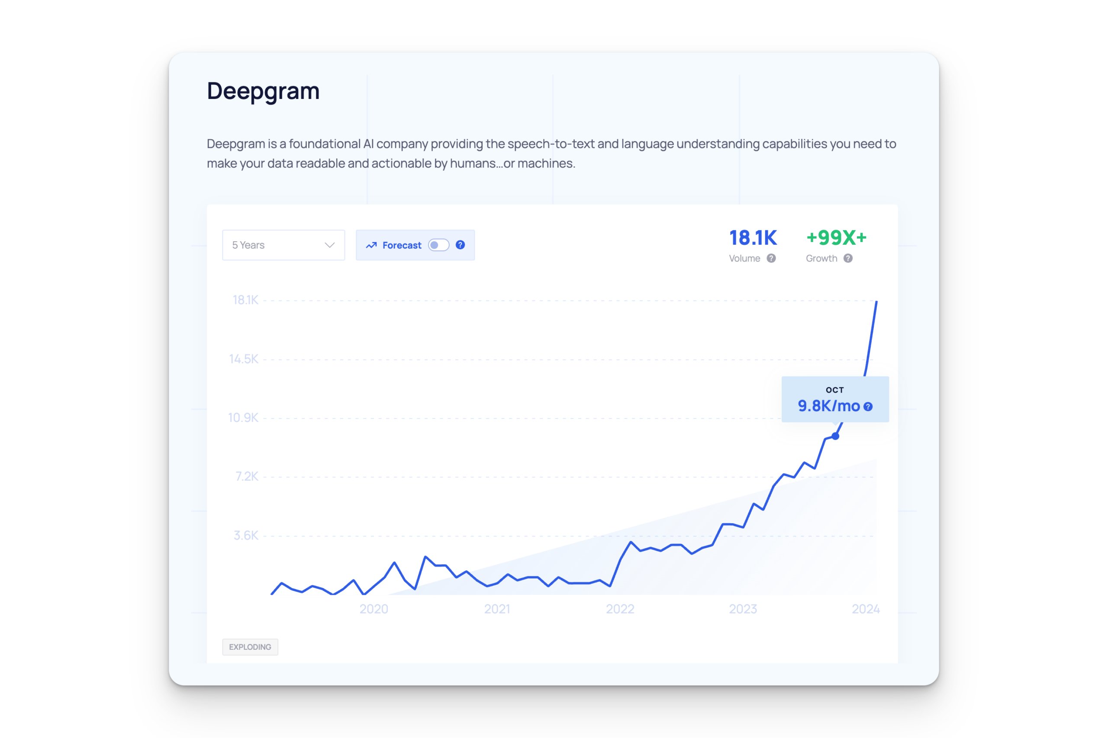Click the help icon in the 9.8K/mo tooltip
The height and width of the screenshot is (738, 1108).
(868, 407)
